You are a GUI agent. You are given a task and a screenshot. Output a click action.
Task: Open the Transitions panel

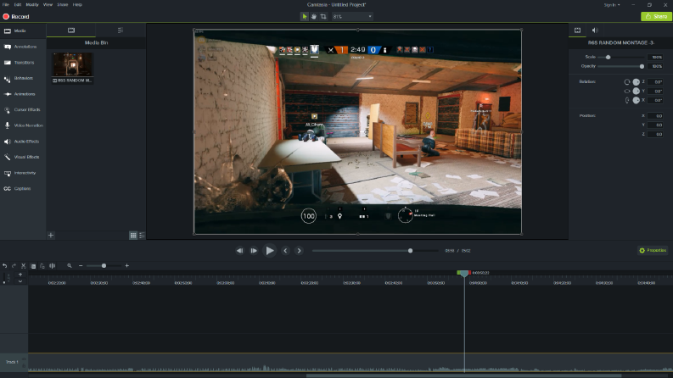23,63
